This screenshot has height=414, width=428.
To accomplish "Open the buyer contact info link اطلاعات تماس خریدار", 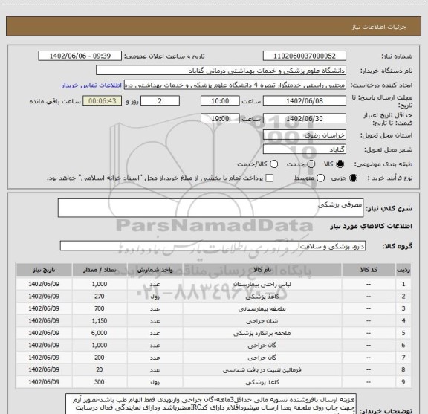I will pyautogui.click(x=91, y=85).
